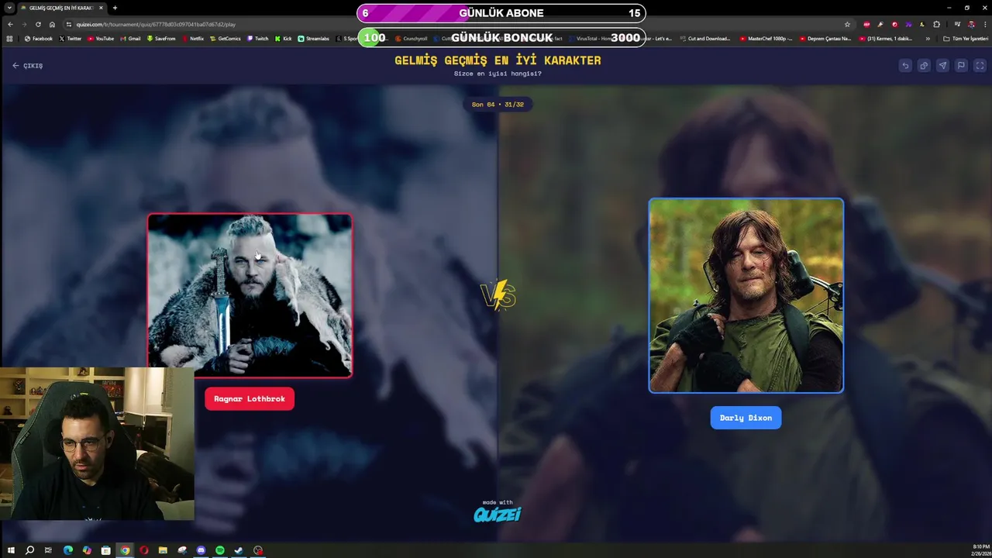This screenshot has width=992, height=558.
Task: Open YouTube bookmark
Action: pos(101,39)
